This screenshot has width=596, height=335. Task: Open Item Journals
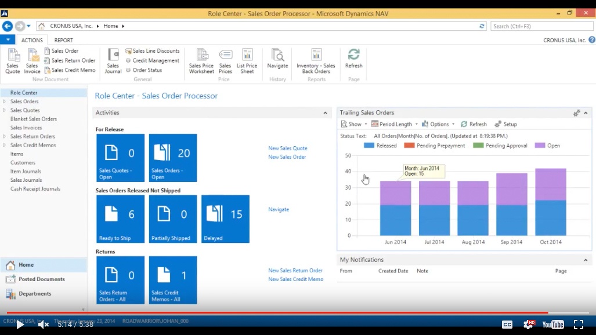pos(26,172)
